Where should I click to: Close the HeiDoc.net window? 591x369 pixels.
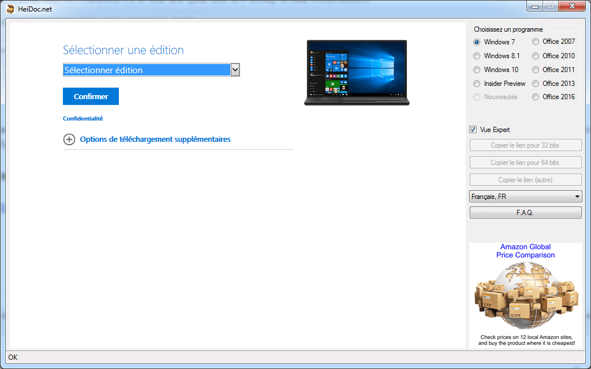coord(572,6)
